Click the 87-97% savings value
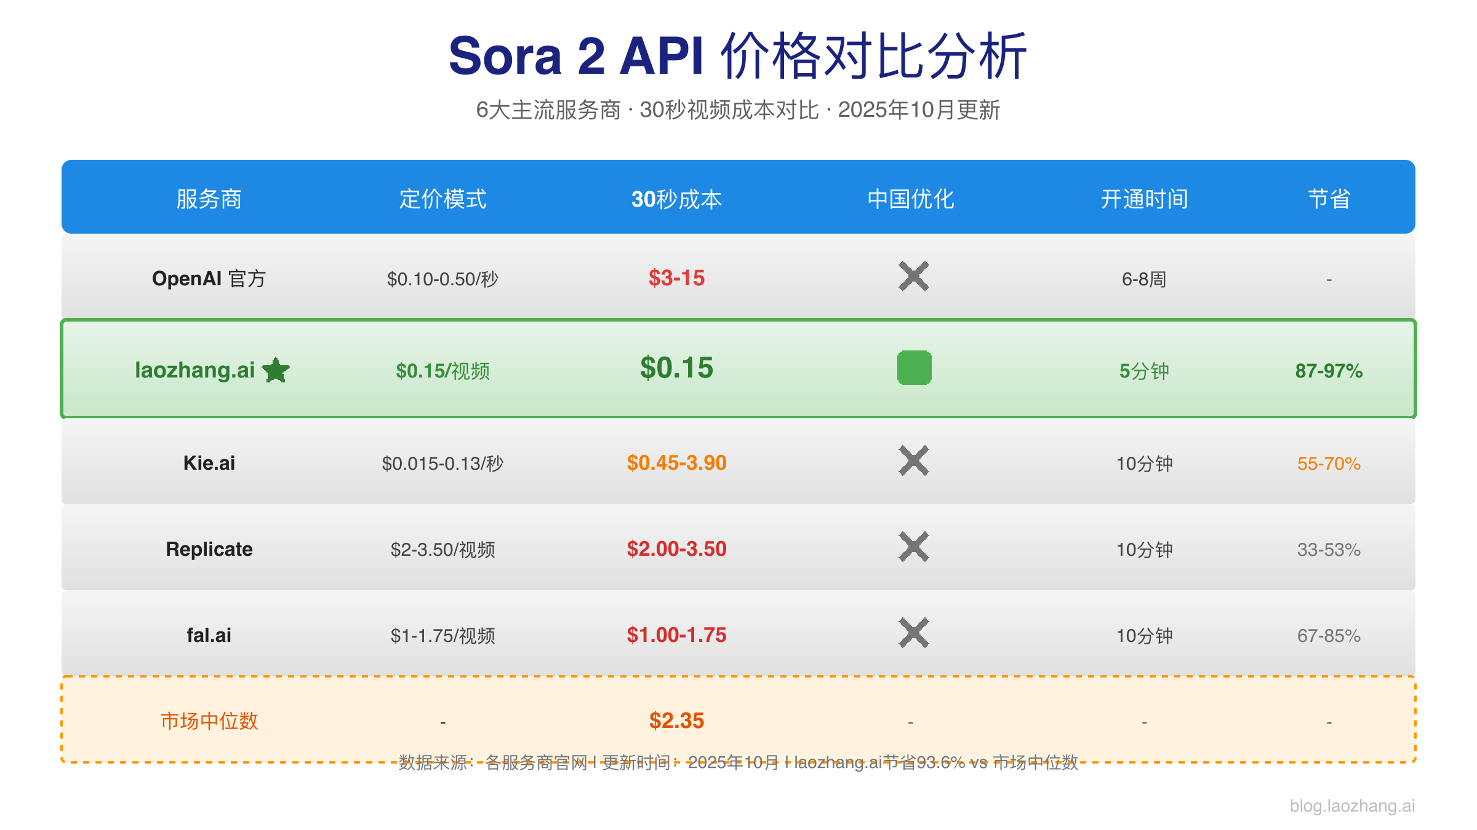 tap(1329, 371)
